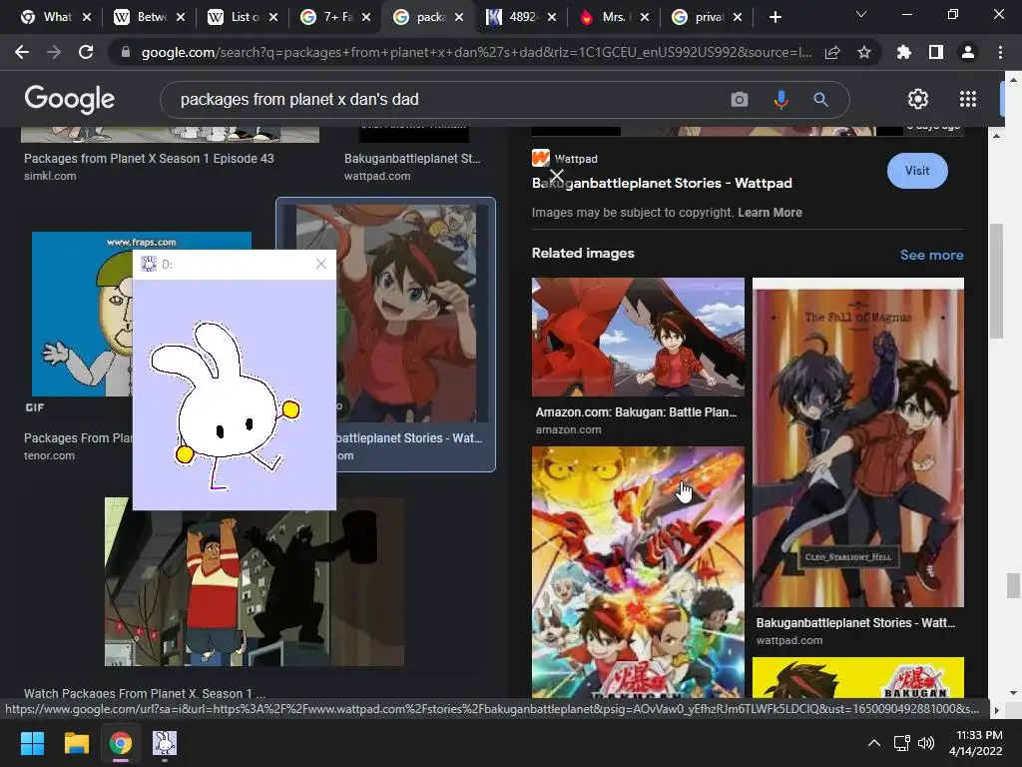This screenshot has width=1022, height=767.
Task: Click the 'Amazon.com: Bakugan: Battle Plan...' caption
Action: (x=636, y=412)
